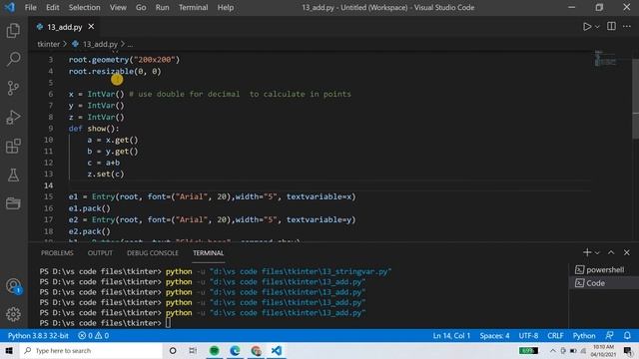Expand run options dropdown beside play button
This screenshot has width=639, height=359.
click(597, 27)
